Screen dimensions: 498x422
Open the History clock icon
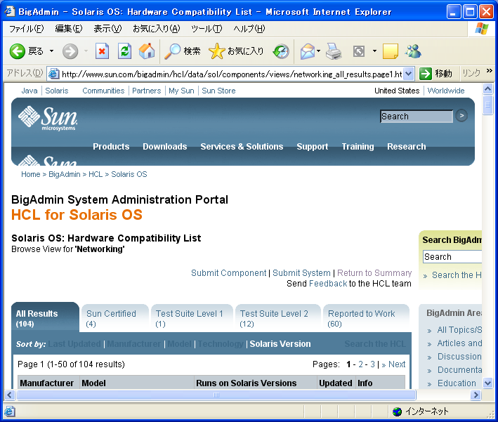point(281,51)
